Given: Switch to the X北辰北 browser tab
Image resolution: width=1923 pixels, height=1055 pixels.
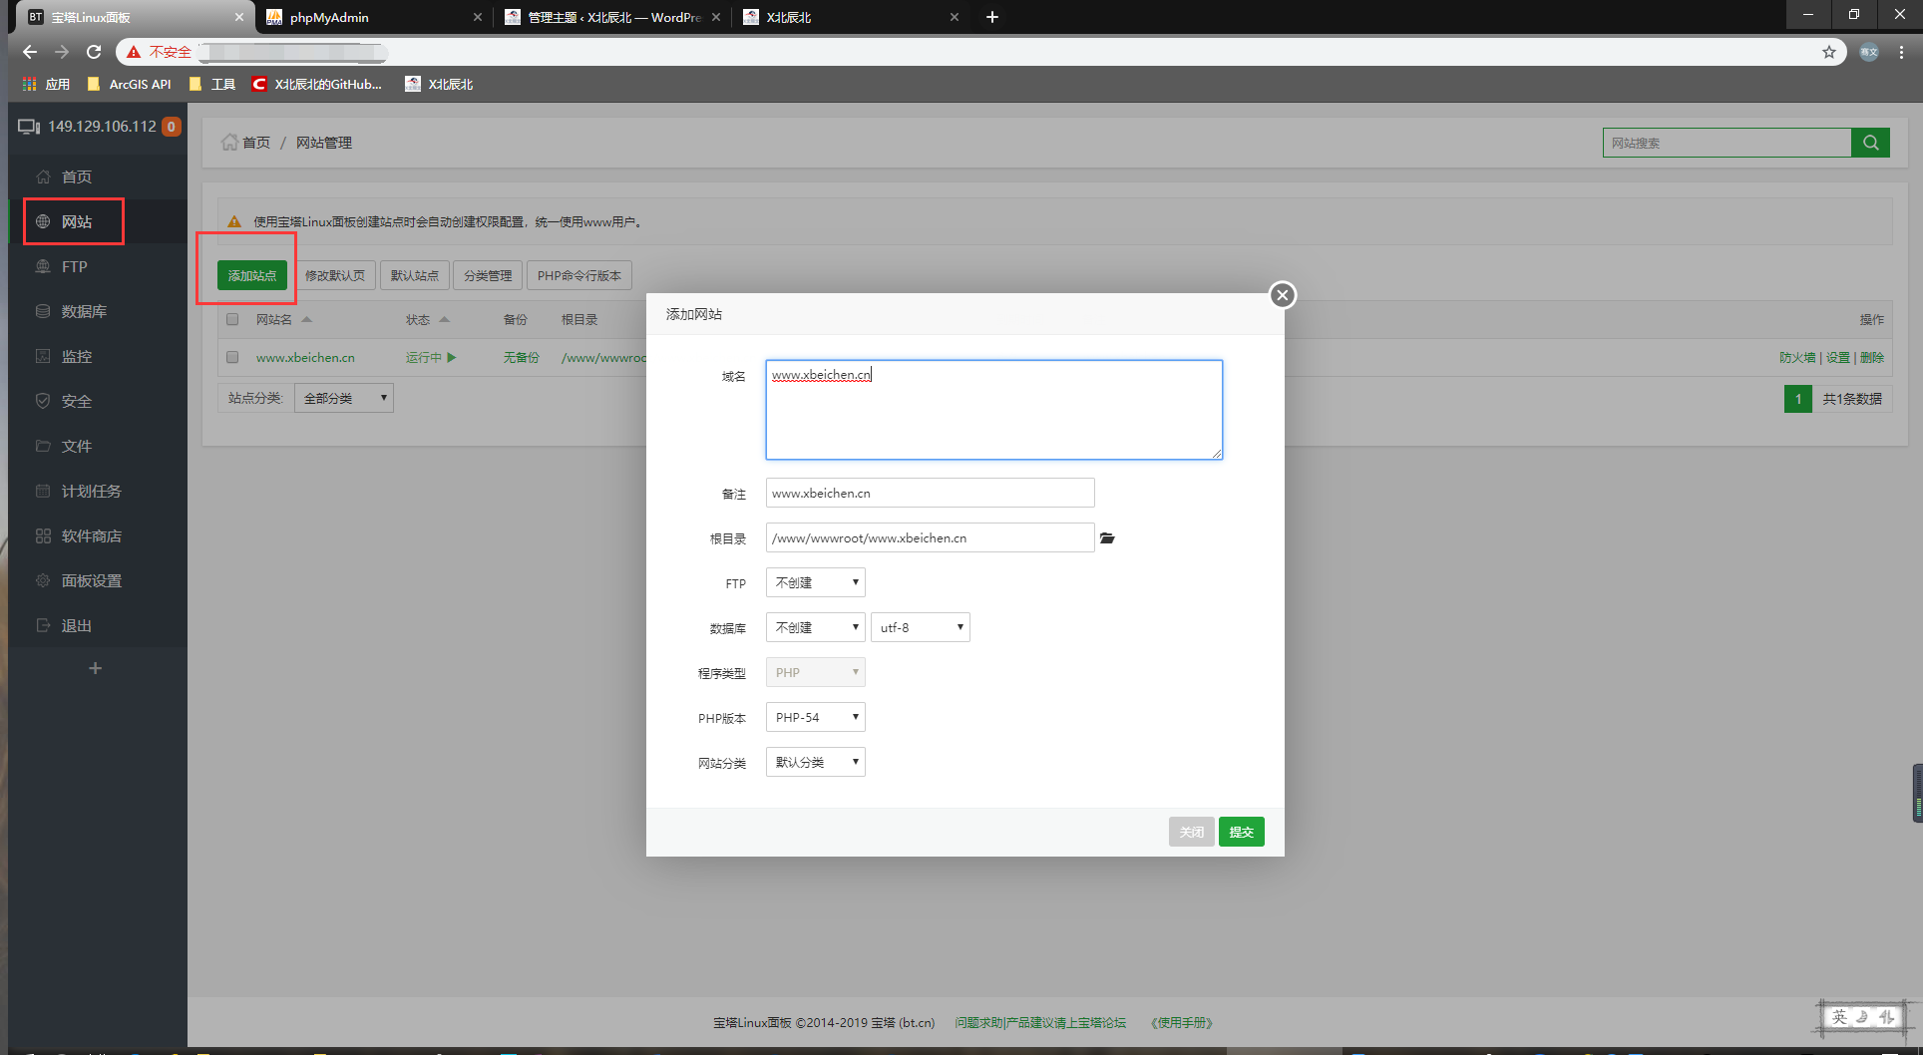Looking at the screenshot, I should tap(851, 17).
